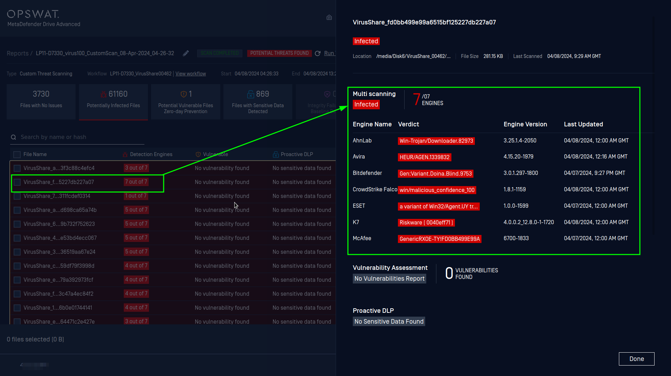The width and height of the screenshot is (671, 376).
Task: Check the box for VirusShare_a...d698ca65a74b
Action: 17,210
